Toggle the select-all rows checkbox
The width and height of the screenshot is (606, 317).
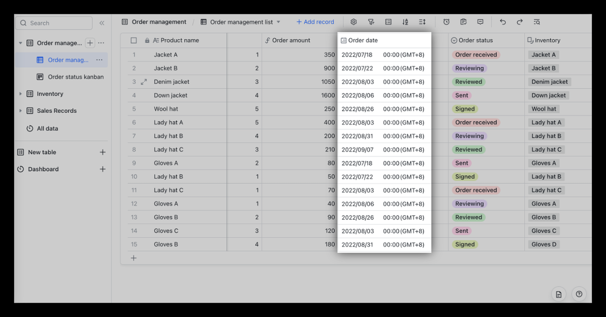(134, 41)
